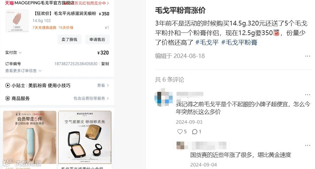
Task: Click the shield icon beside 商品服务
Action: [x=8, y=98]
